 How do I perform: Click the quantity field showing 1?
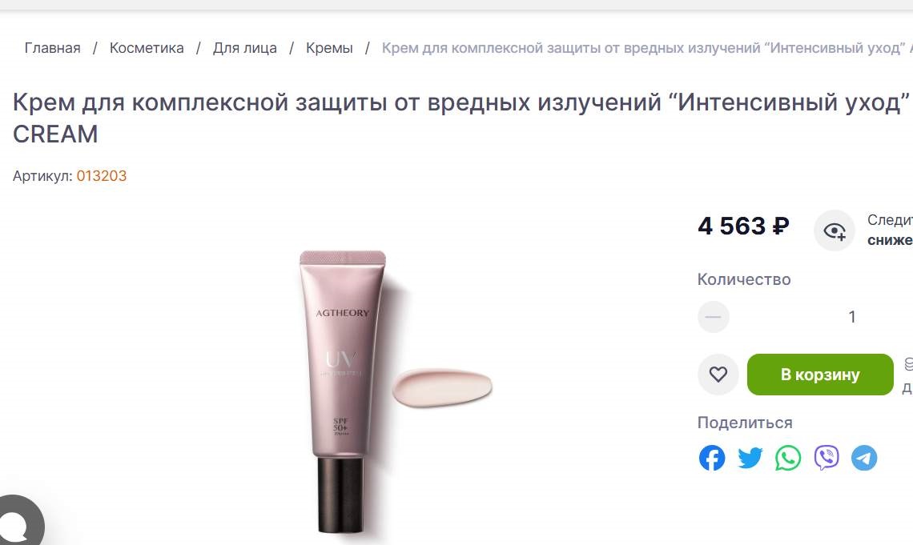point(852,317)
